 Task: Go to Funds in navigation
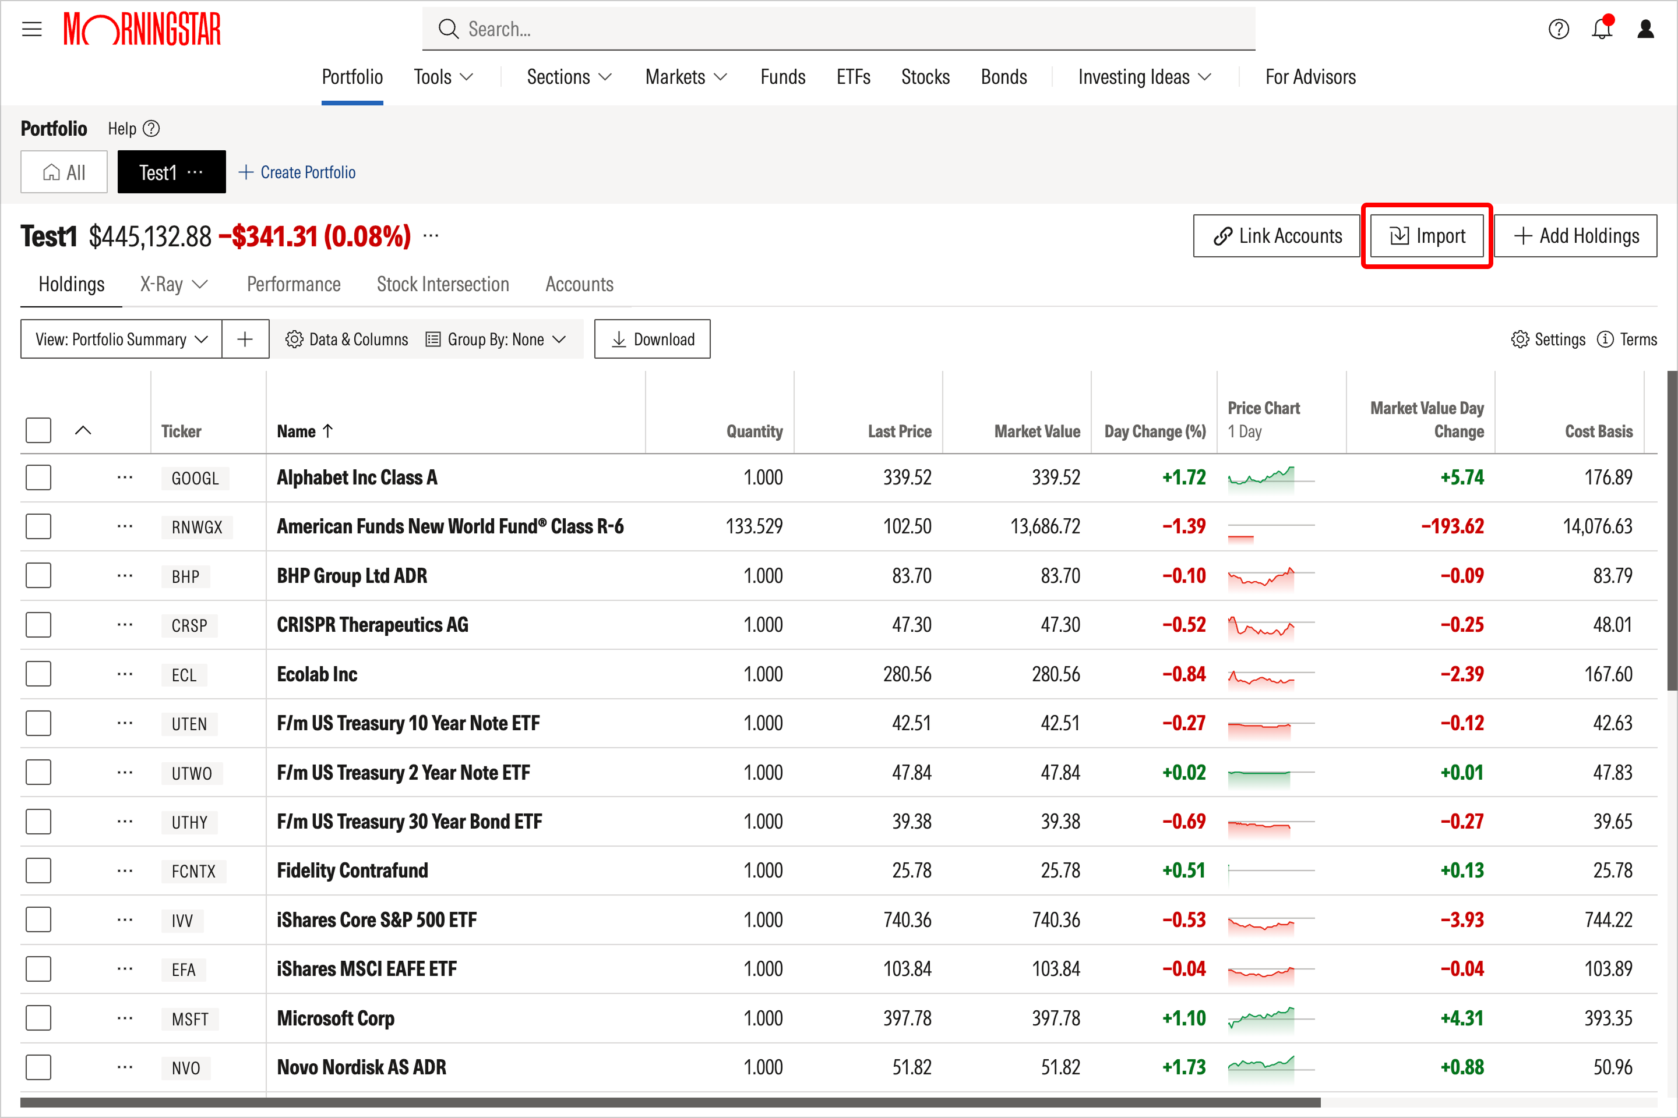coord(782,77)
